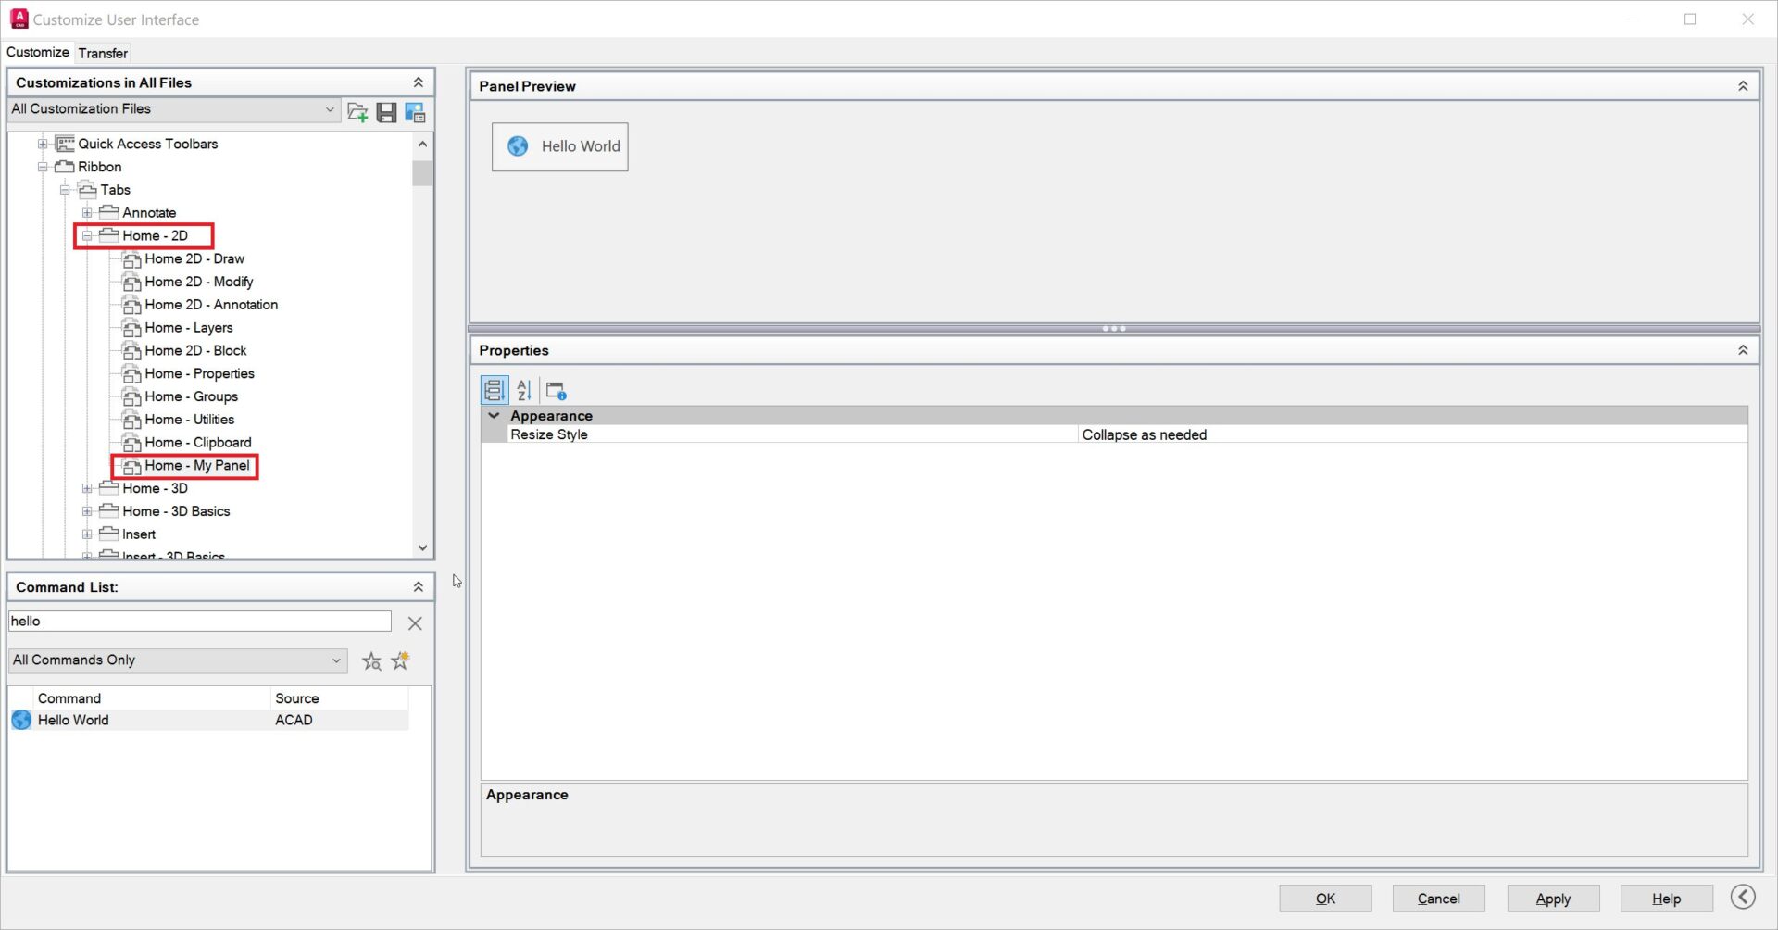This screenshot has height=930, width=1778.
Task: Open the All Commands Only filter dropdown
Action: [178, 660]
